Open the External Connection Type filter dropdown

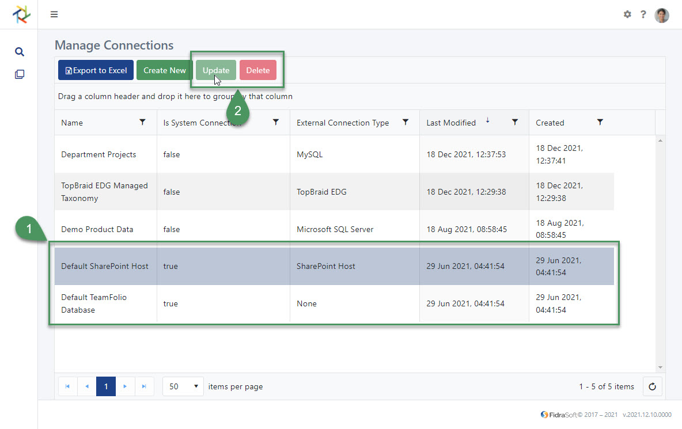click(x=406, y=123)
